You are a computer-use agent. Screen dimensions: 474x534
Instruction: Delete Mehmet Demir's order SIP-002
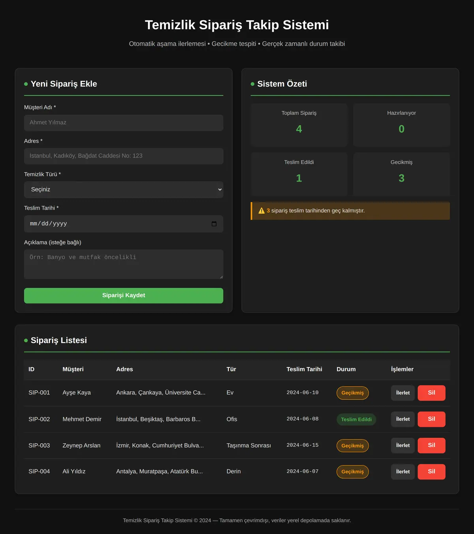[431, 419]
